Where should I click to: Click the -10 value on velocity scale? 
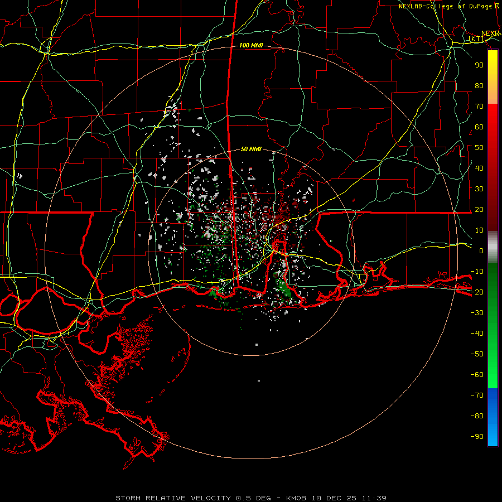click(477, 272)
